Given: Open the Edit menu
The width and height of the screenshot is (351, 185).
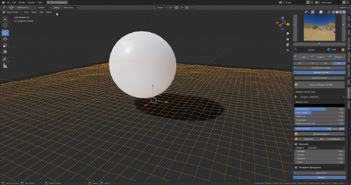Looking at the screenshot, I should pyautogui.click(x=14, y=2).
